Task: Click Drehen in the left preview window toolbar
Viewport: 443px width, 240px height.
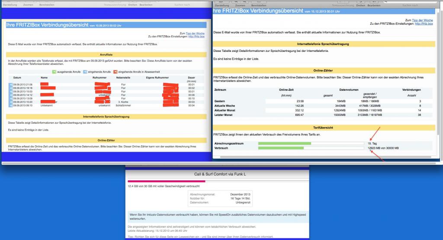Action: pos(132,5)
